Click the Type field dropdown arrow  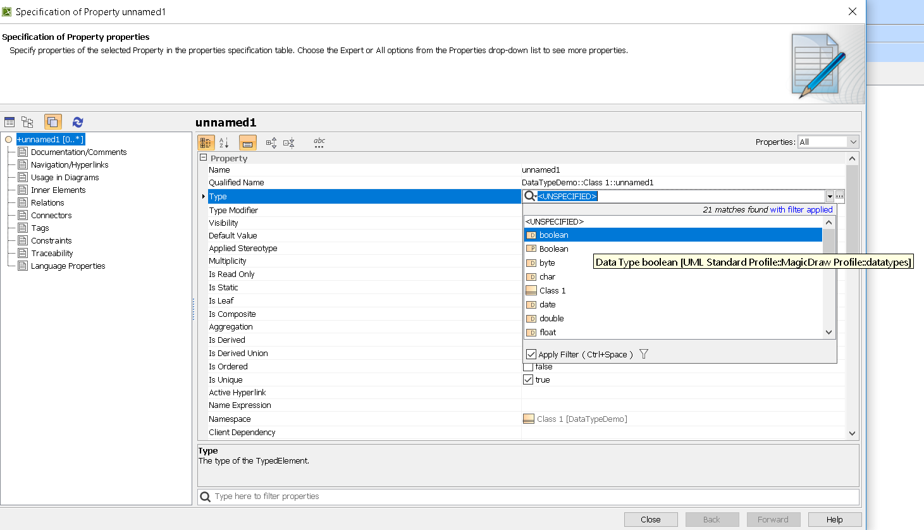[830, 197]
